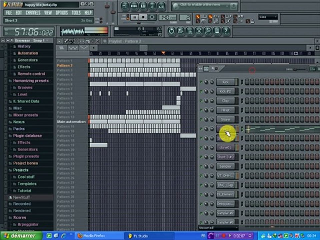Click the document-page shortcut icon

click(x=217, y=31)
